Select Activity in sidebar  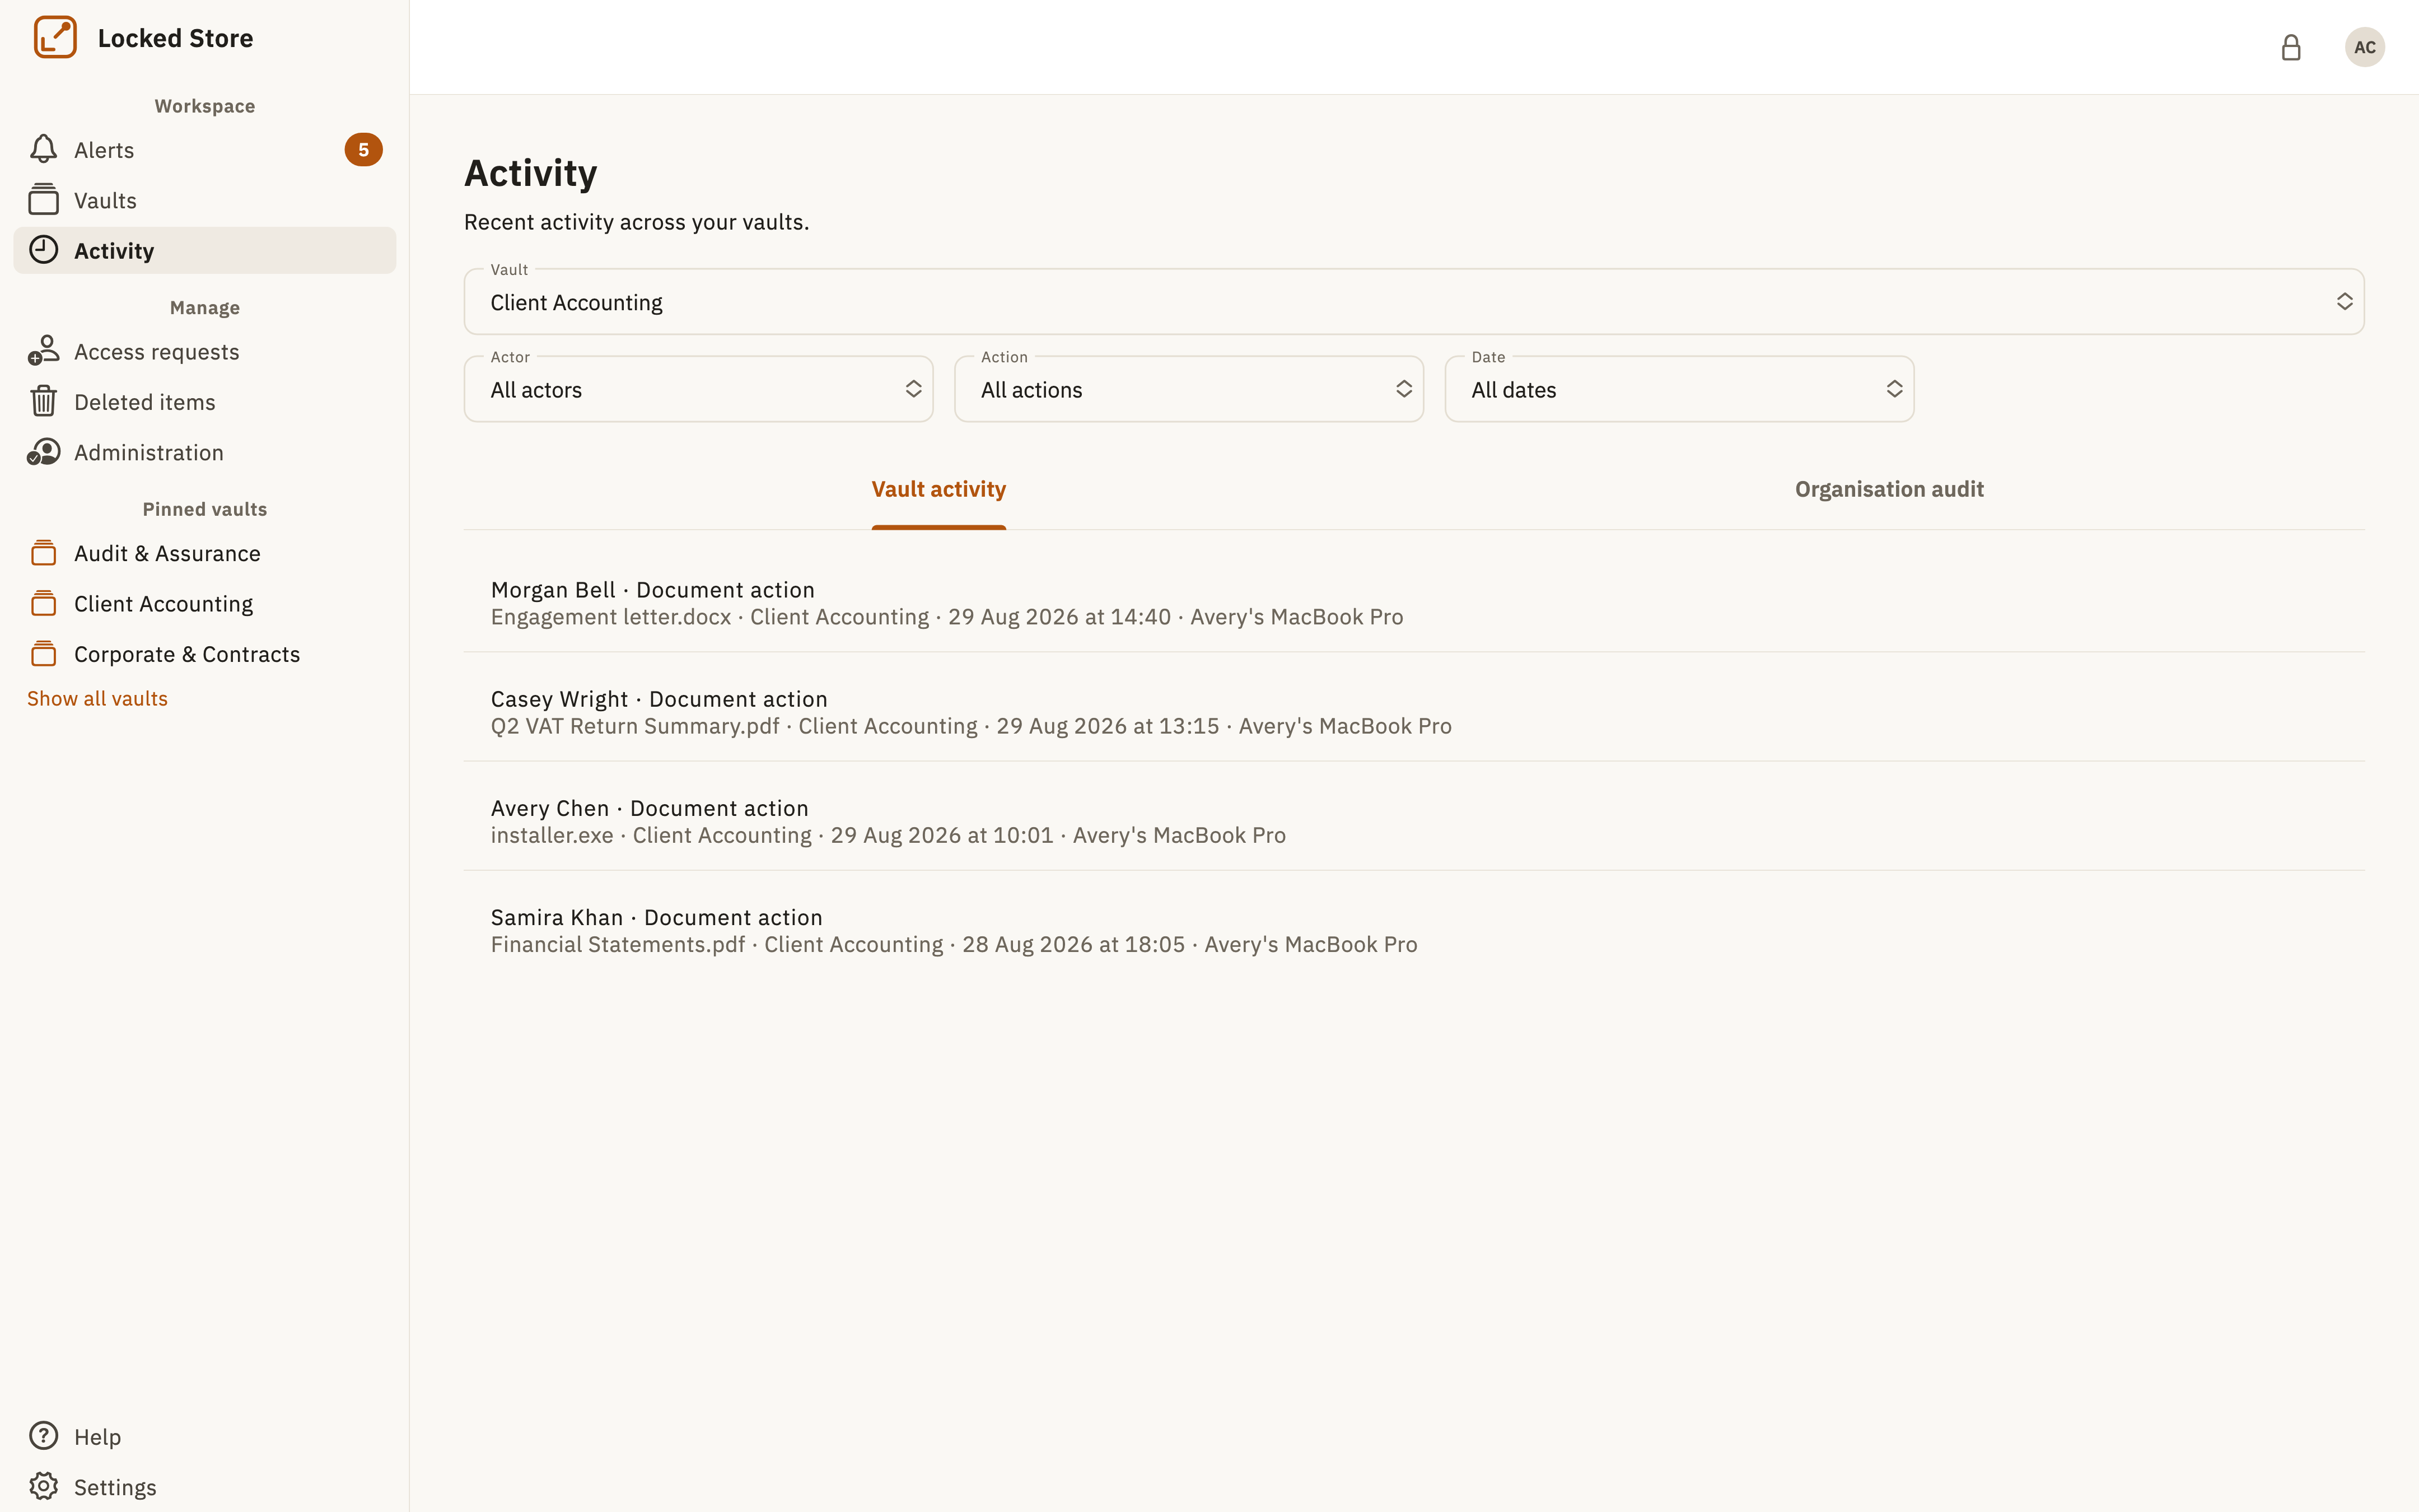point(205,250)
